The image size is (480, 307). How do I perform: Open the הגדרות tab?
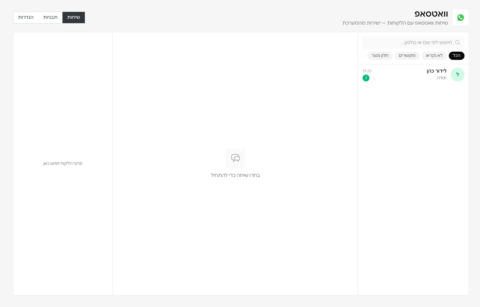26,17
